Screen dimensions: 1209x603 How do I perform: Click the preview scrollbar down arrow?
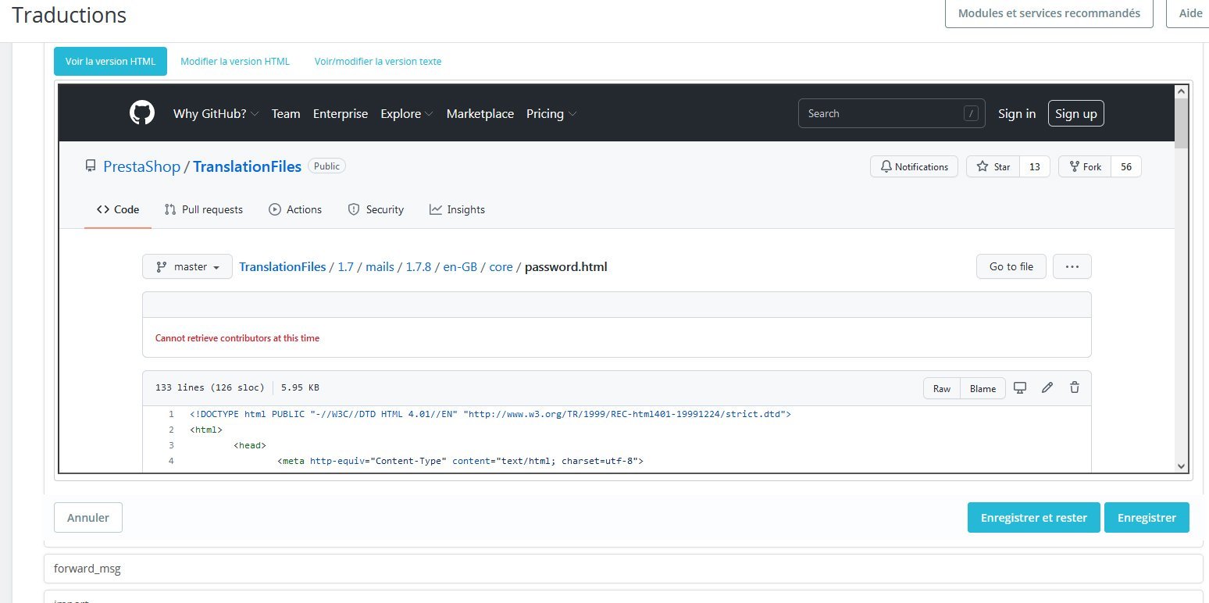pos(1182,466)
